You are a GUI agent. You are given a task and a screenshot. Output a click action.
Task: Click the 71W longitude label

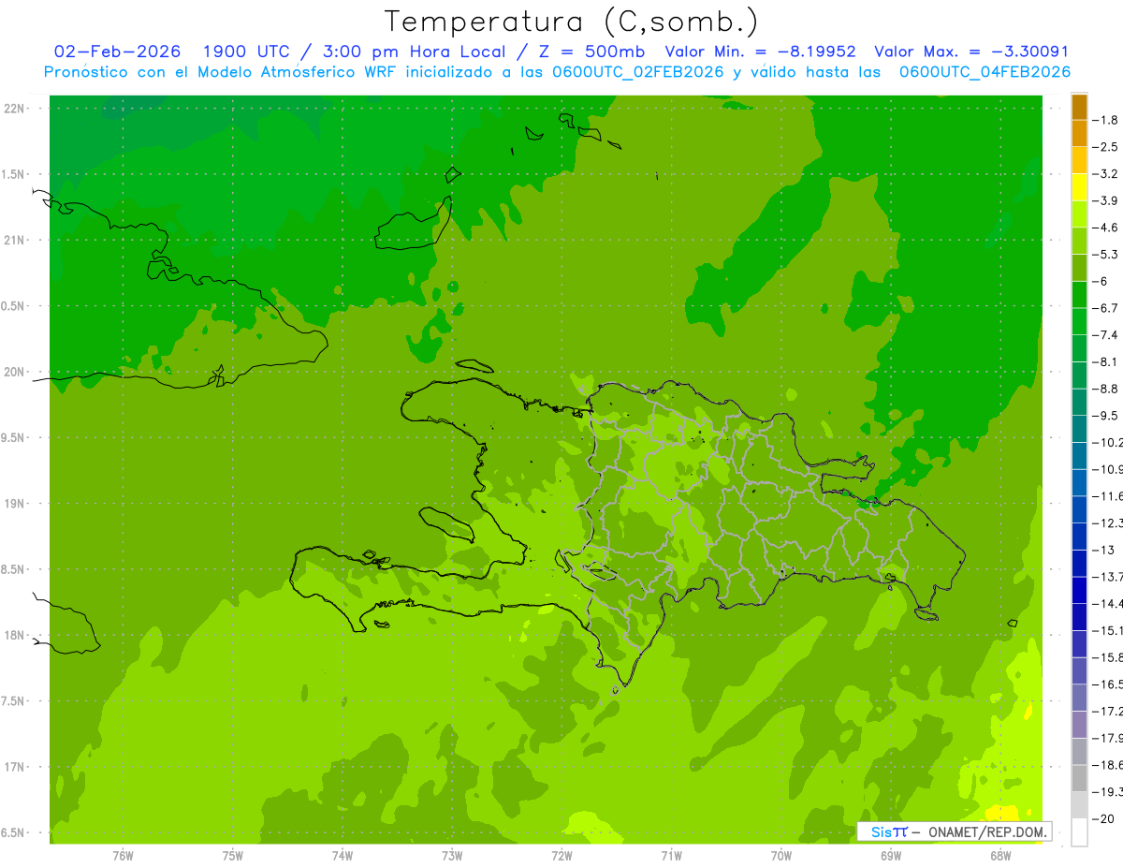(671, 856)
